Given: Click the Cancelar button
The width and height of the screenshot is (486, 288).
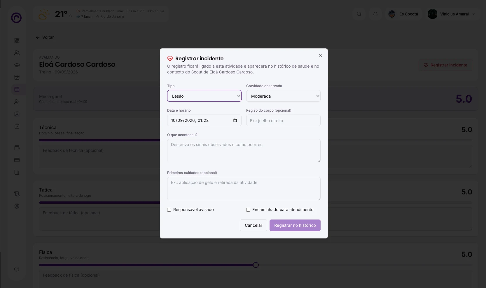Looking at the screenshot, I should click(254, 225).
